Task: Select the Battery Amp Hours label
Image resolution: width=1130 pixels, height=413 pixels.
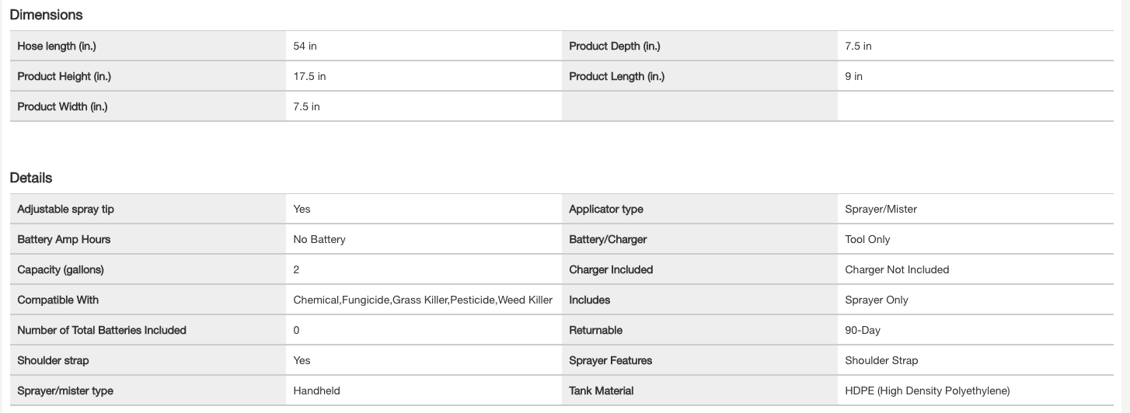Action: pyautogui.click(x=64, y=239)
